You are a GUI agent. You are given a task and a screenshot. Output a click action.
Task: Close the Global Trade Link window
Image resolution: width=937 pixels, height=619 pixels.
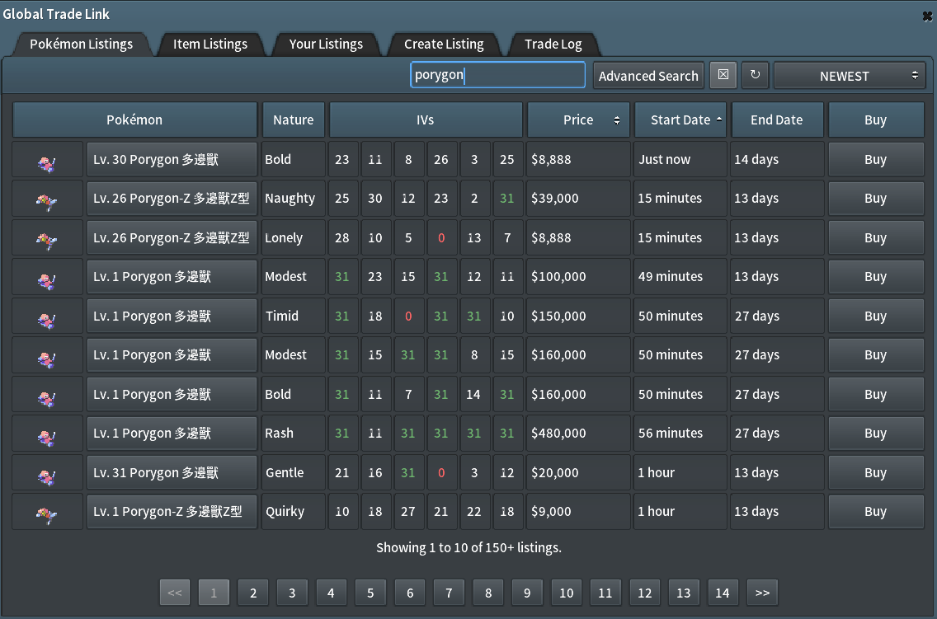(927, 16)
